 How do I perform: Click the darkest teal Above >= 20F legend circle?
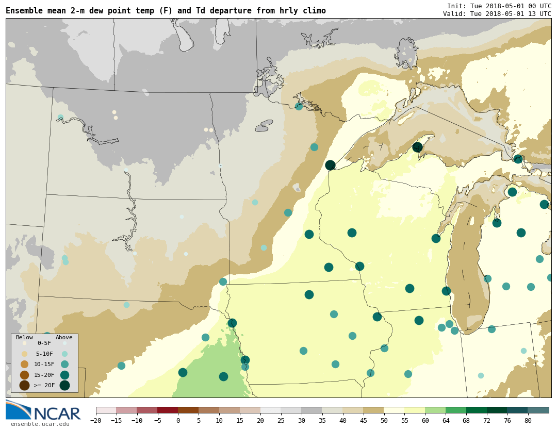[64, 385]
